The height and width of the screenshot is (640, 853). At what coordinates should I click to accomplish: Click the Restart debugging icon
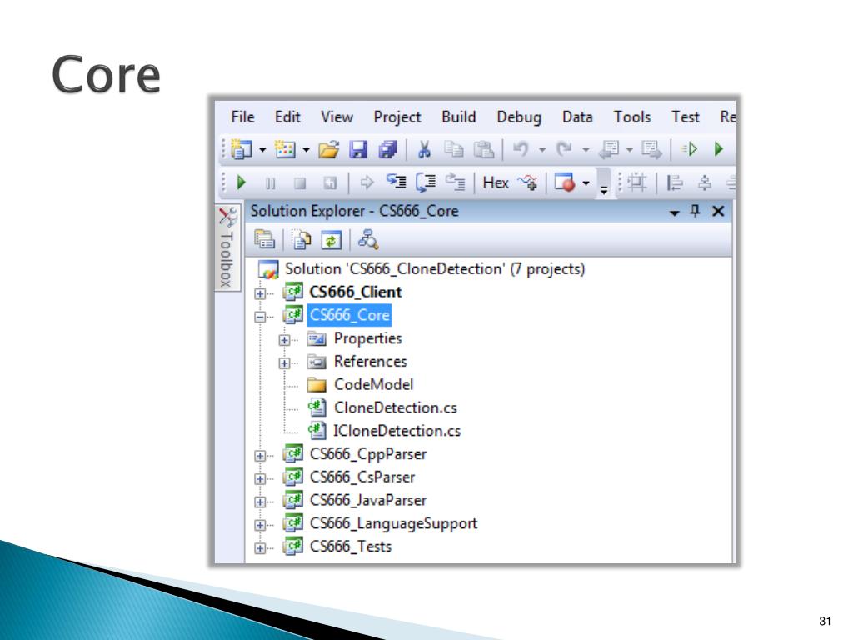coord(330,183)
